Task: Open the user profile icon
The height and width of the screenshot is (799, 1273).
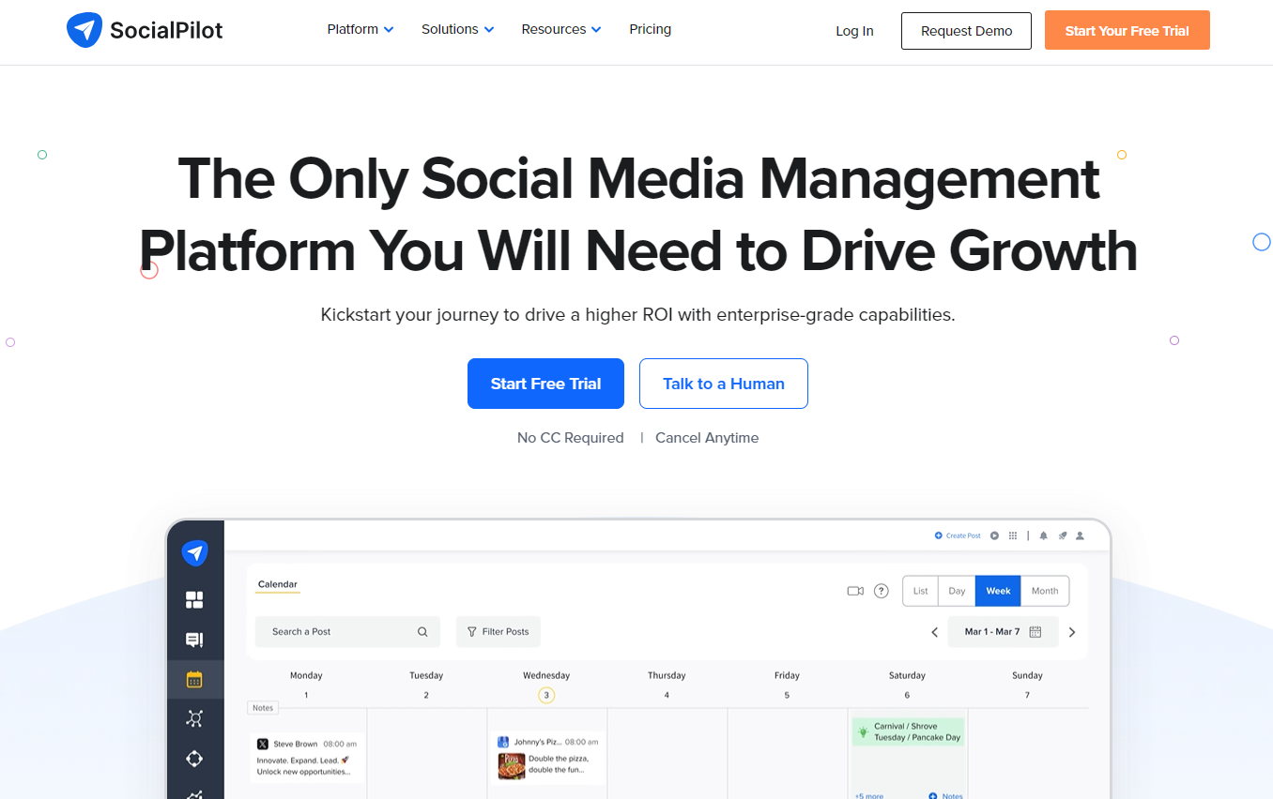Action: click(1080, 535)
